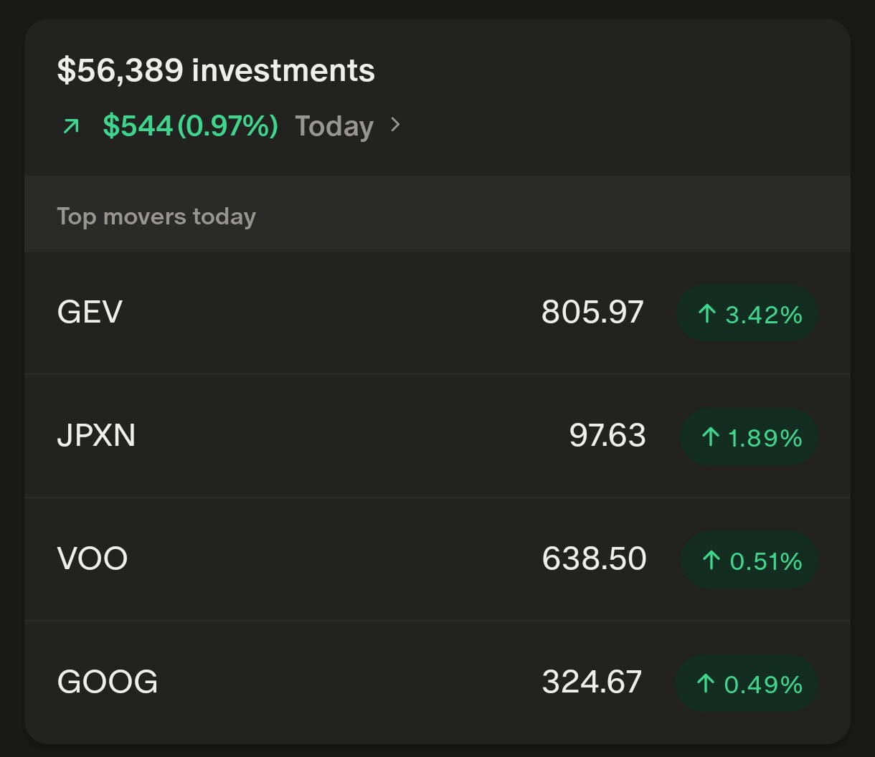Click the VOO 0.51% change badge

(749, 560)
